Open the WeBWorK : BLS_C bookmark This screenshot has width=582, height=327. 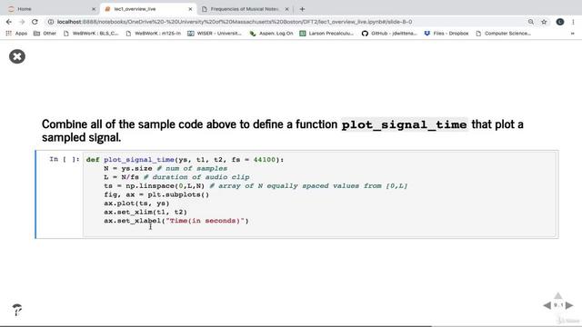[91, 34]
